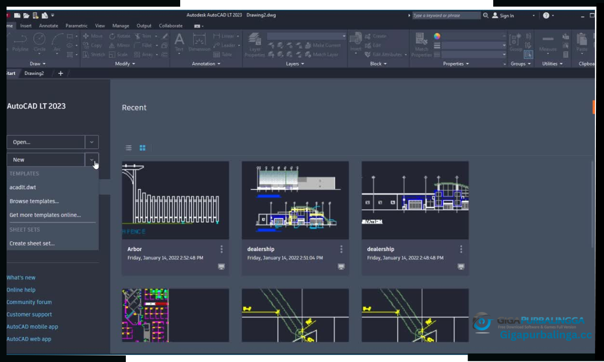Open the What's new link
The image size is (604, 362).
click(x=21, y=278)
